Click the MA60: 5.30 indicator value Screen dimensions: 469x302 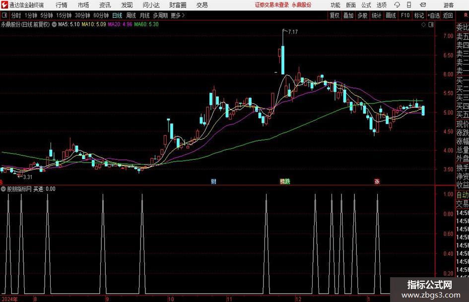pyautogui.click(x=146, y=24)
